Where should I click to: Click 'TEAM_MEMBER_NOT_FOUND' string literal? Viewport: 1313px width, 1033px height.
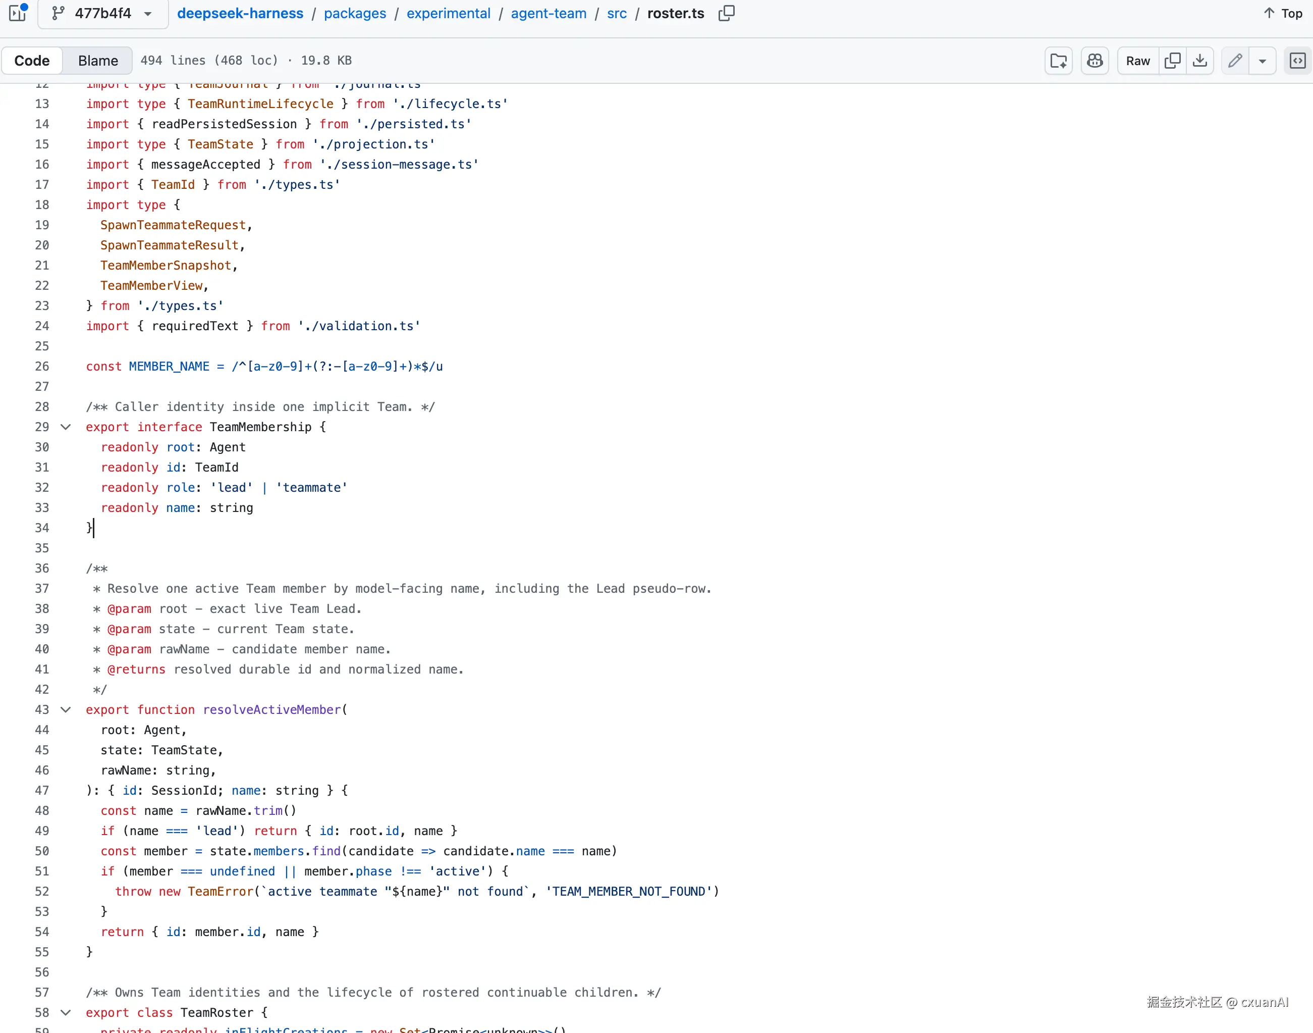[x=629, y=892]
